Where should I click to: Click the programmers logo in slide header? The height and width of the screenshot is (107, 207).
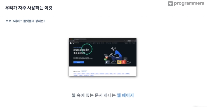[x=186, y=3]
